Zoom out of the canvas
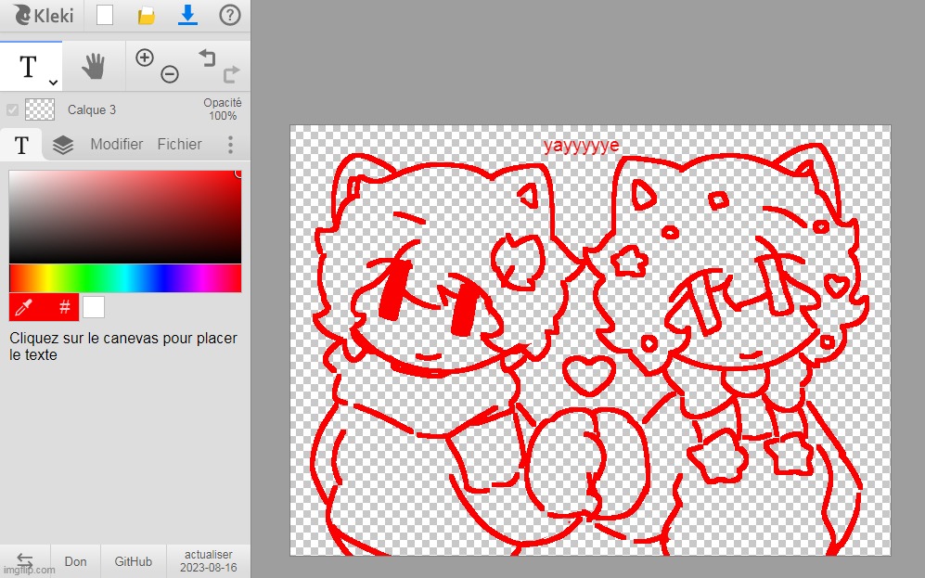 coord(168,73)
